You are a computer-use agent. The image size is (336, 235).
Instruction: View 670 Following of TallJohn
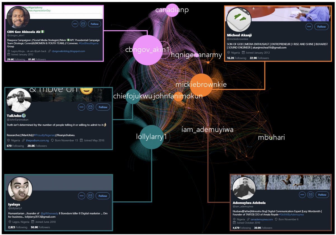pos(15,146)
